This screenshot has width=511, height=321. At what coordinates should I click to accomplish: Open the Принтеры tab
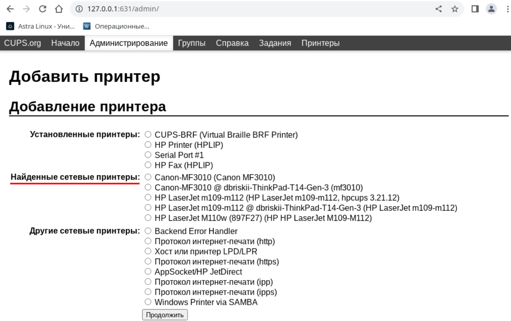click(320, 43)
